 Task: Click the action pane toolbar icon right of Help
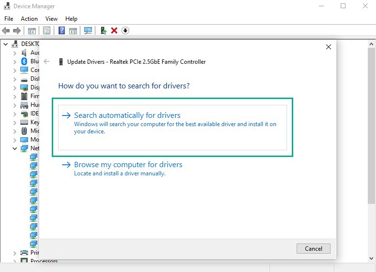point(73,30)
